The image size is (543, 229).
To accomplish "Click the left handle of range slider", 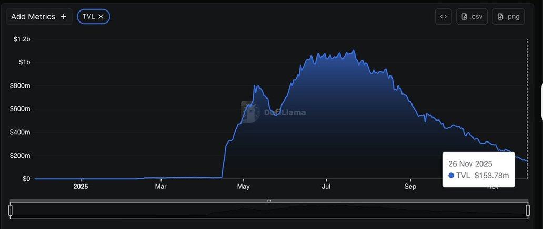I will tap(10, 211).
